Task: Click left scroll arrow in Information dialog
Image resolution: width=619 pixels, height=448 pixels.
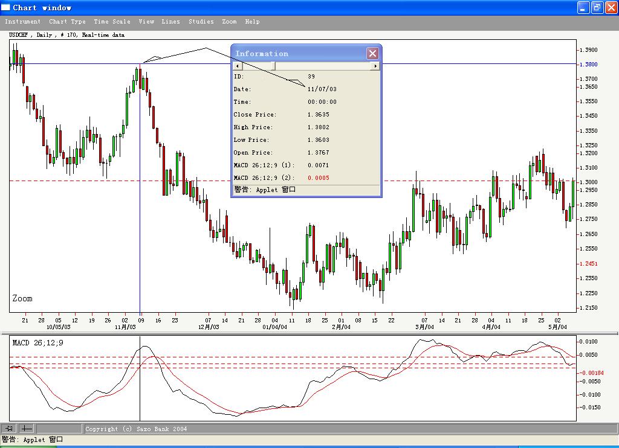Action: point(237,66)
